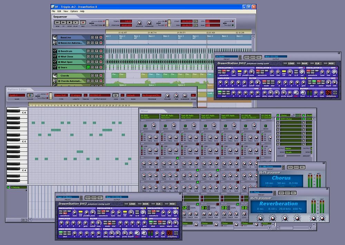Image resolution: width=345 pixels, height=245 pixels.
Task: Click CLR in top DXi2 synth
Action: pyautogui.click(x=315, y=63)
